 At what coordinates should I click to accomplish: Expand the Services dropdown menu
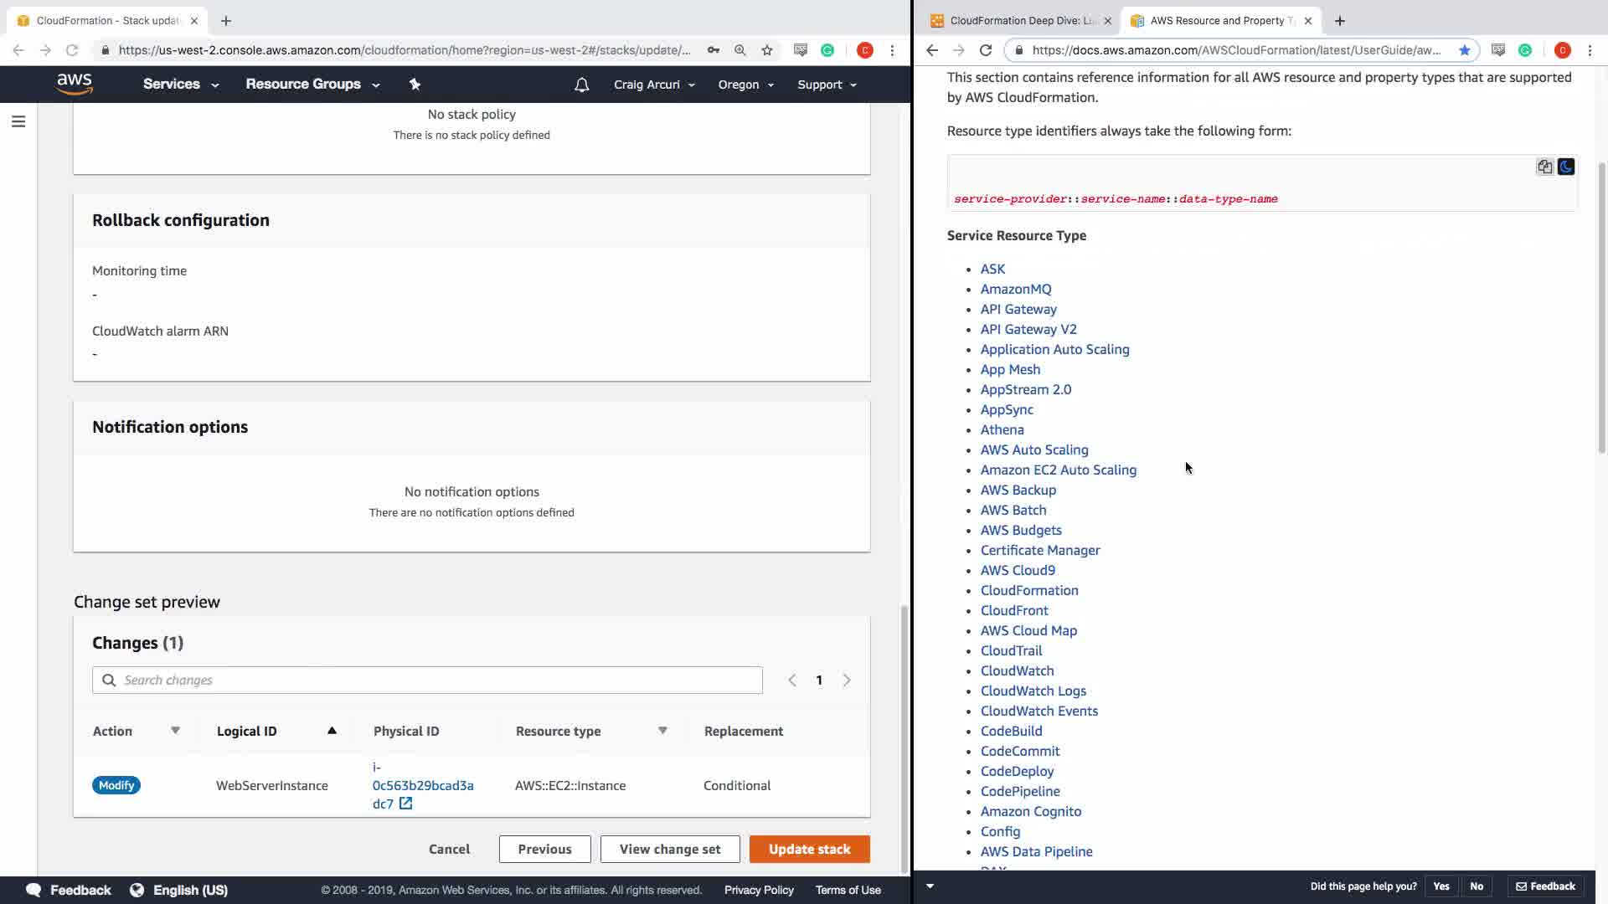click(180, 85)
